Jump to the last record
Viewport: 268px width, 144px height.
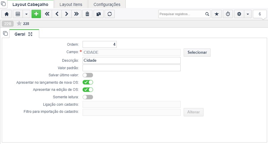pos(76,14)
